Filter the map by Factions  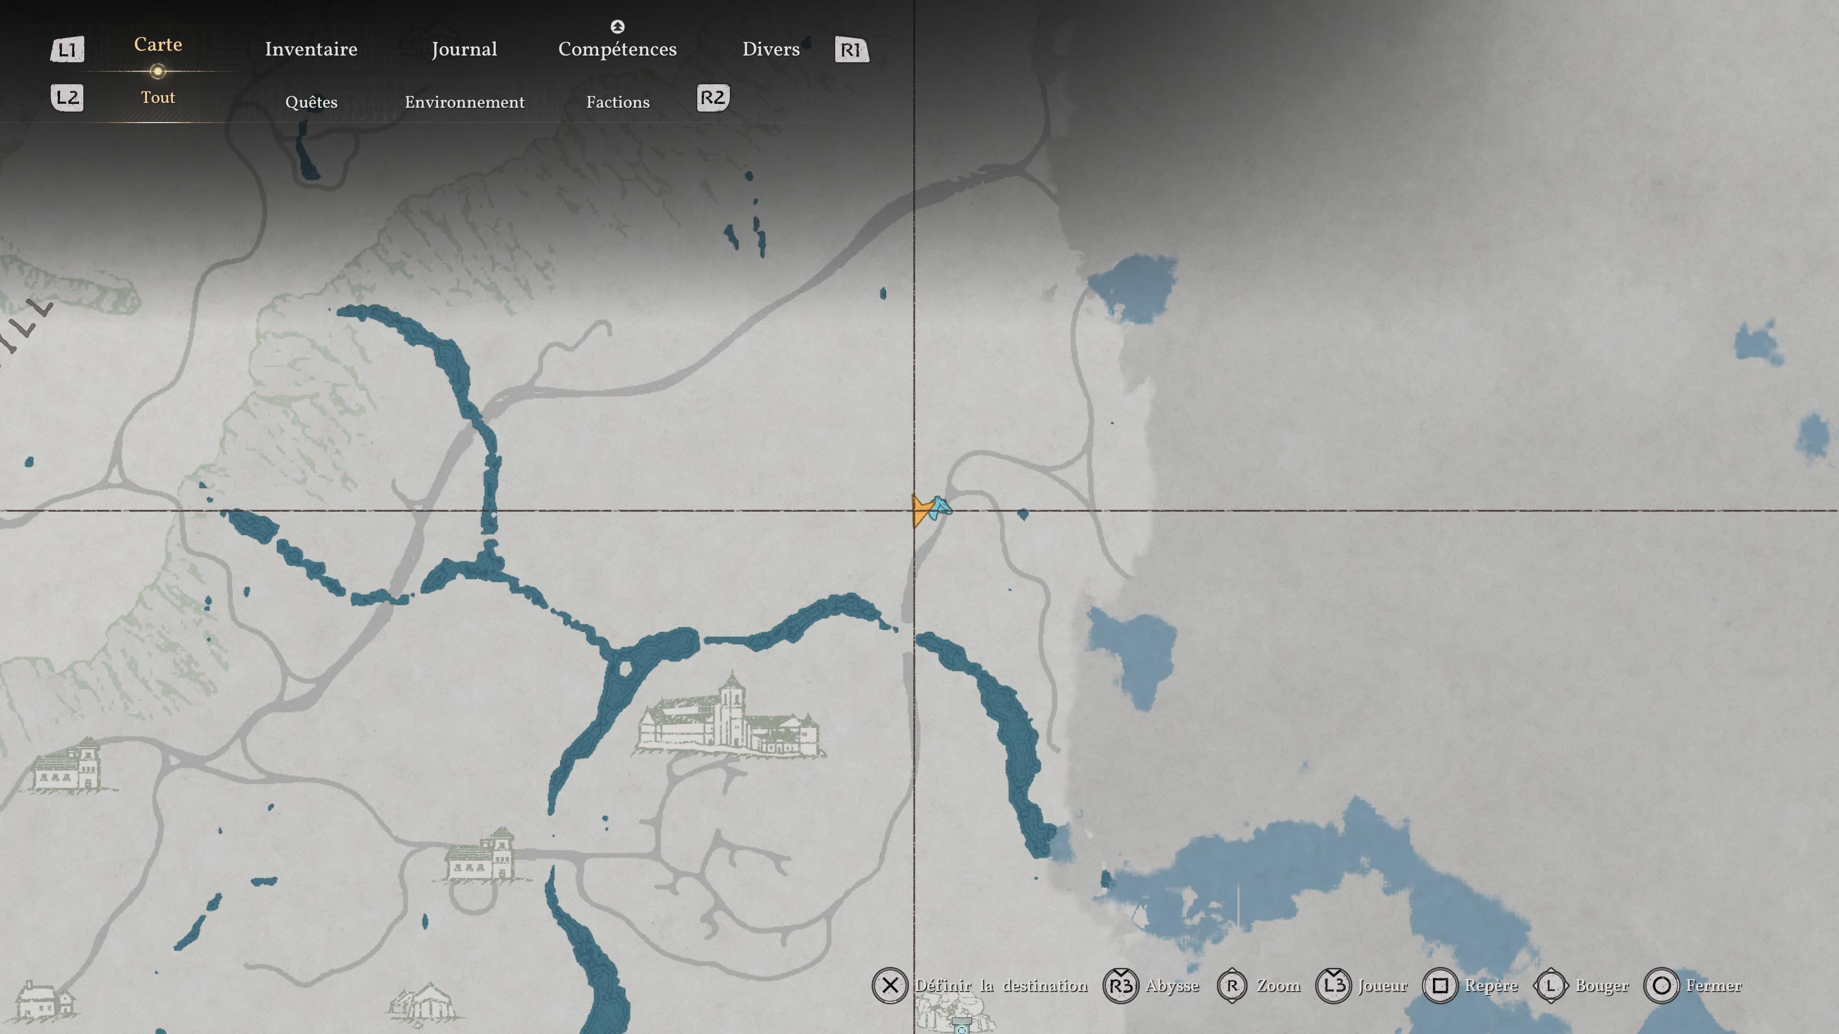618,102
